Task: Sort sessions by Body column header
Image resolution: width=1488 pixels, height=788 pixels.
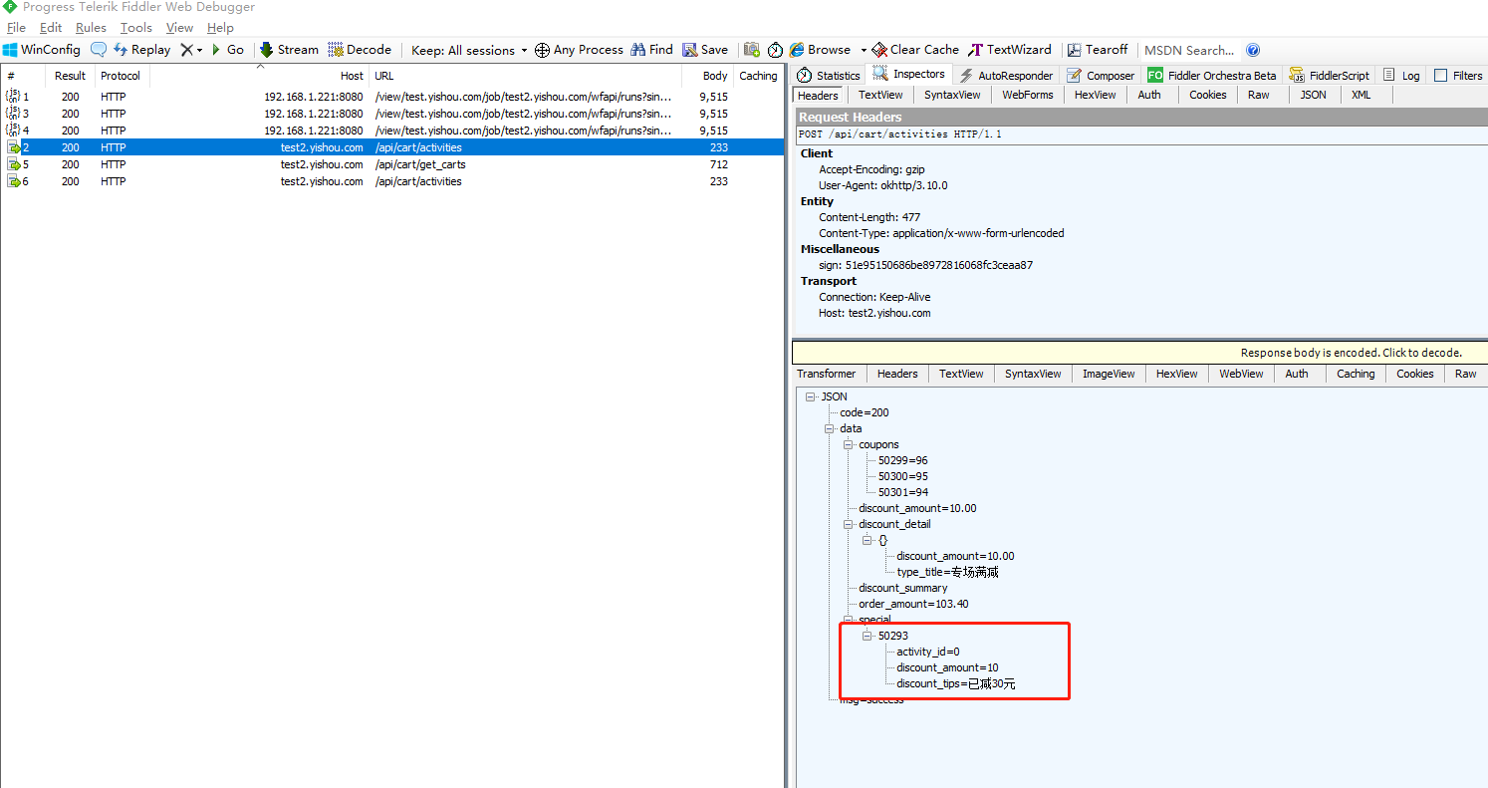Action: pos(707,76)
